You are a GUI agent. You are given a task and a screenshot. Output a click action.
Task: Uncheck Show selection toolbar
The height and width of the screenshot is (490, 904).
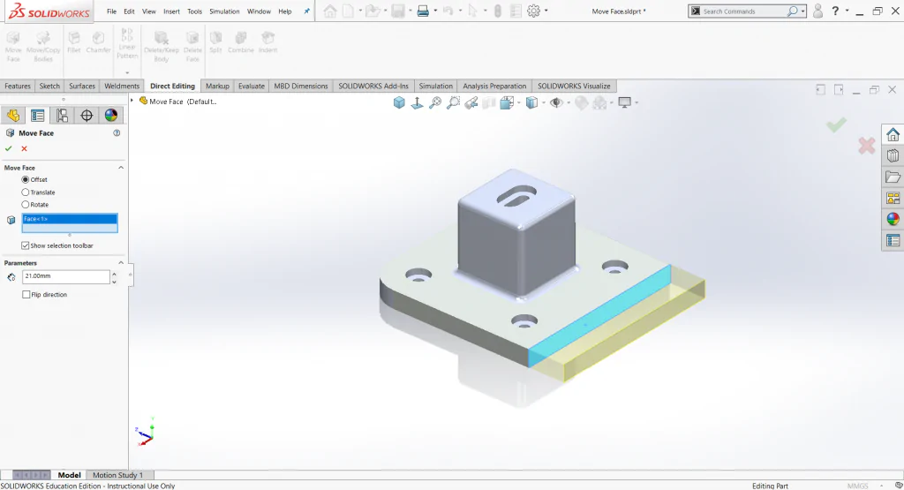pos(26,245)
